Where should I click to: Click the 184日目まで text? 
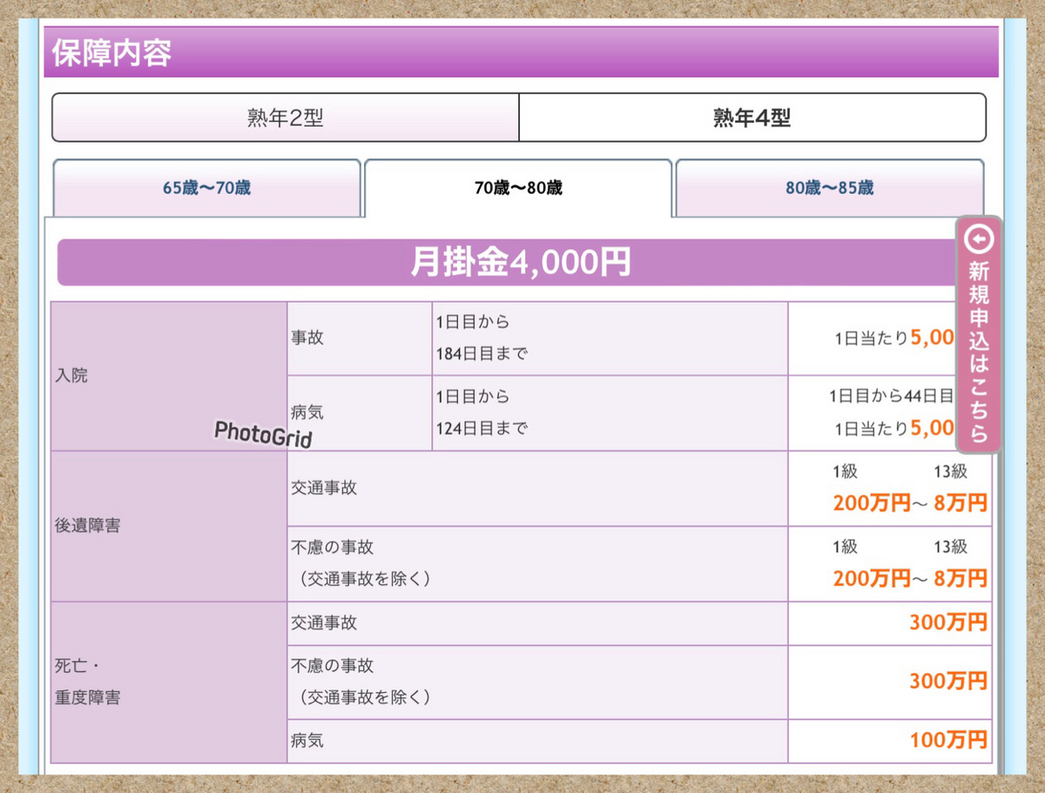[482, 354]
